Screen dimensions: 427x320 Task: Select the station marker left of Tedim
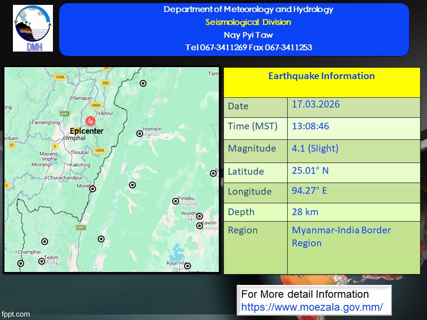41,261
